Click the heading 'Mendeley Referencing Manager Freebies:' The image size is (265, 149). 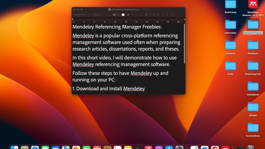117,27
